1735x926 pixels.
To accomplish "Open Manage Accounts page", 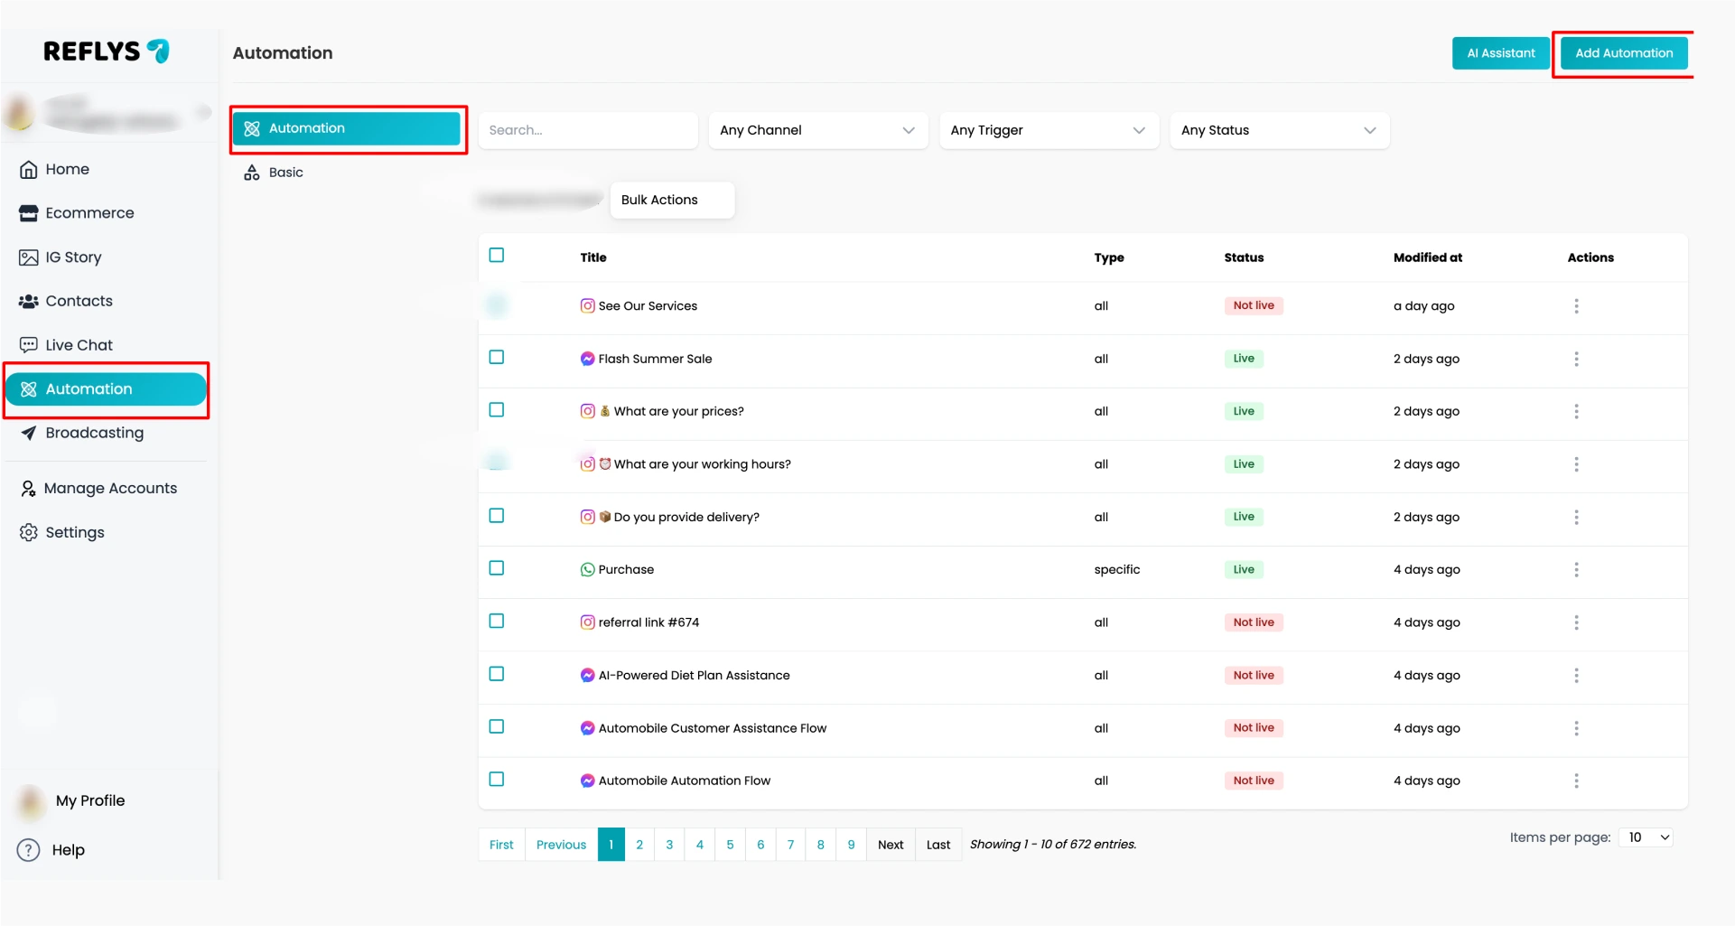I will (x=110, y=489).
